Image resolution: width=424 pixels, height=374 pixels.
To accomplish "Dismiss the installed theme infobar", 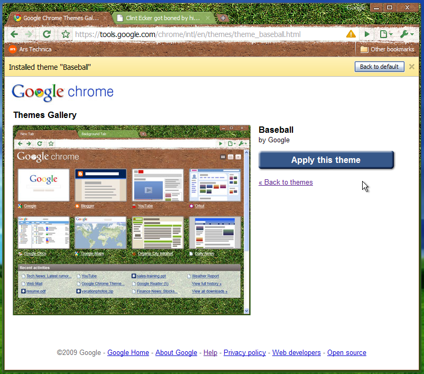I will point(411,67).
